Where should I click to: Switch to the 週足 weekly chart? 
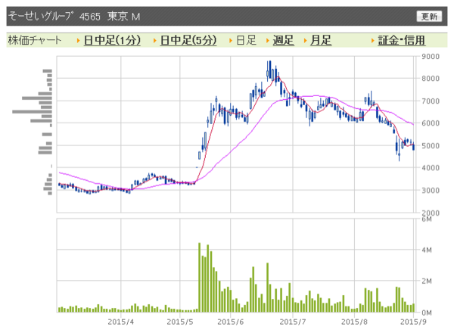[x=283, y=40]
